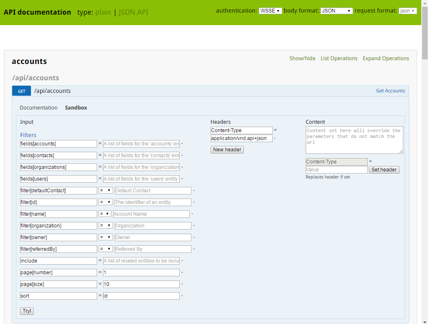
Task: Click the identifier of an entity field
Action: (153, 202)
